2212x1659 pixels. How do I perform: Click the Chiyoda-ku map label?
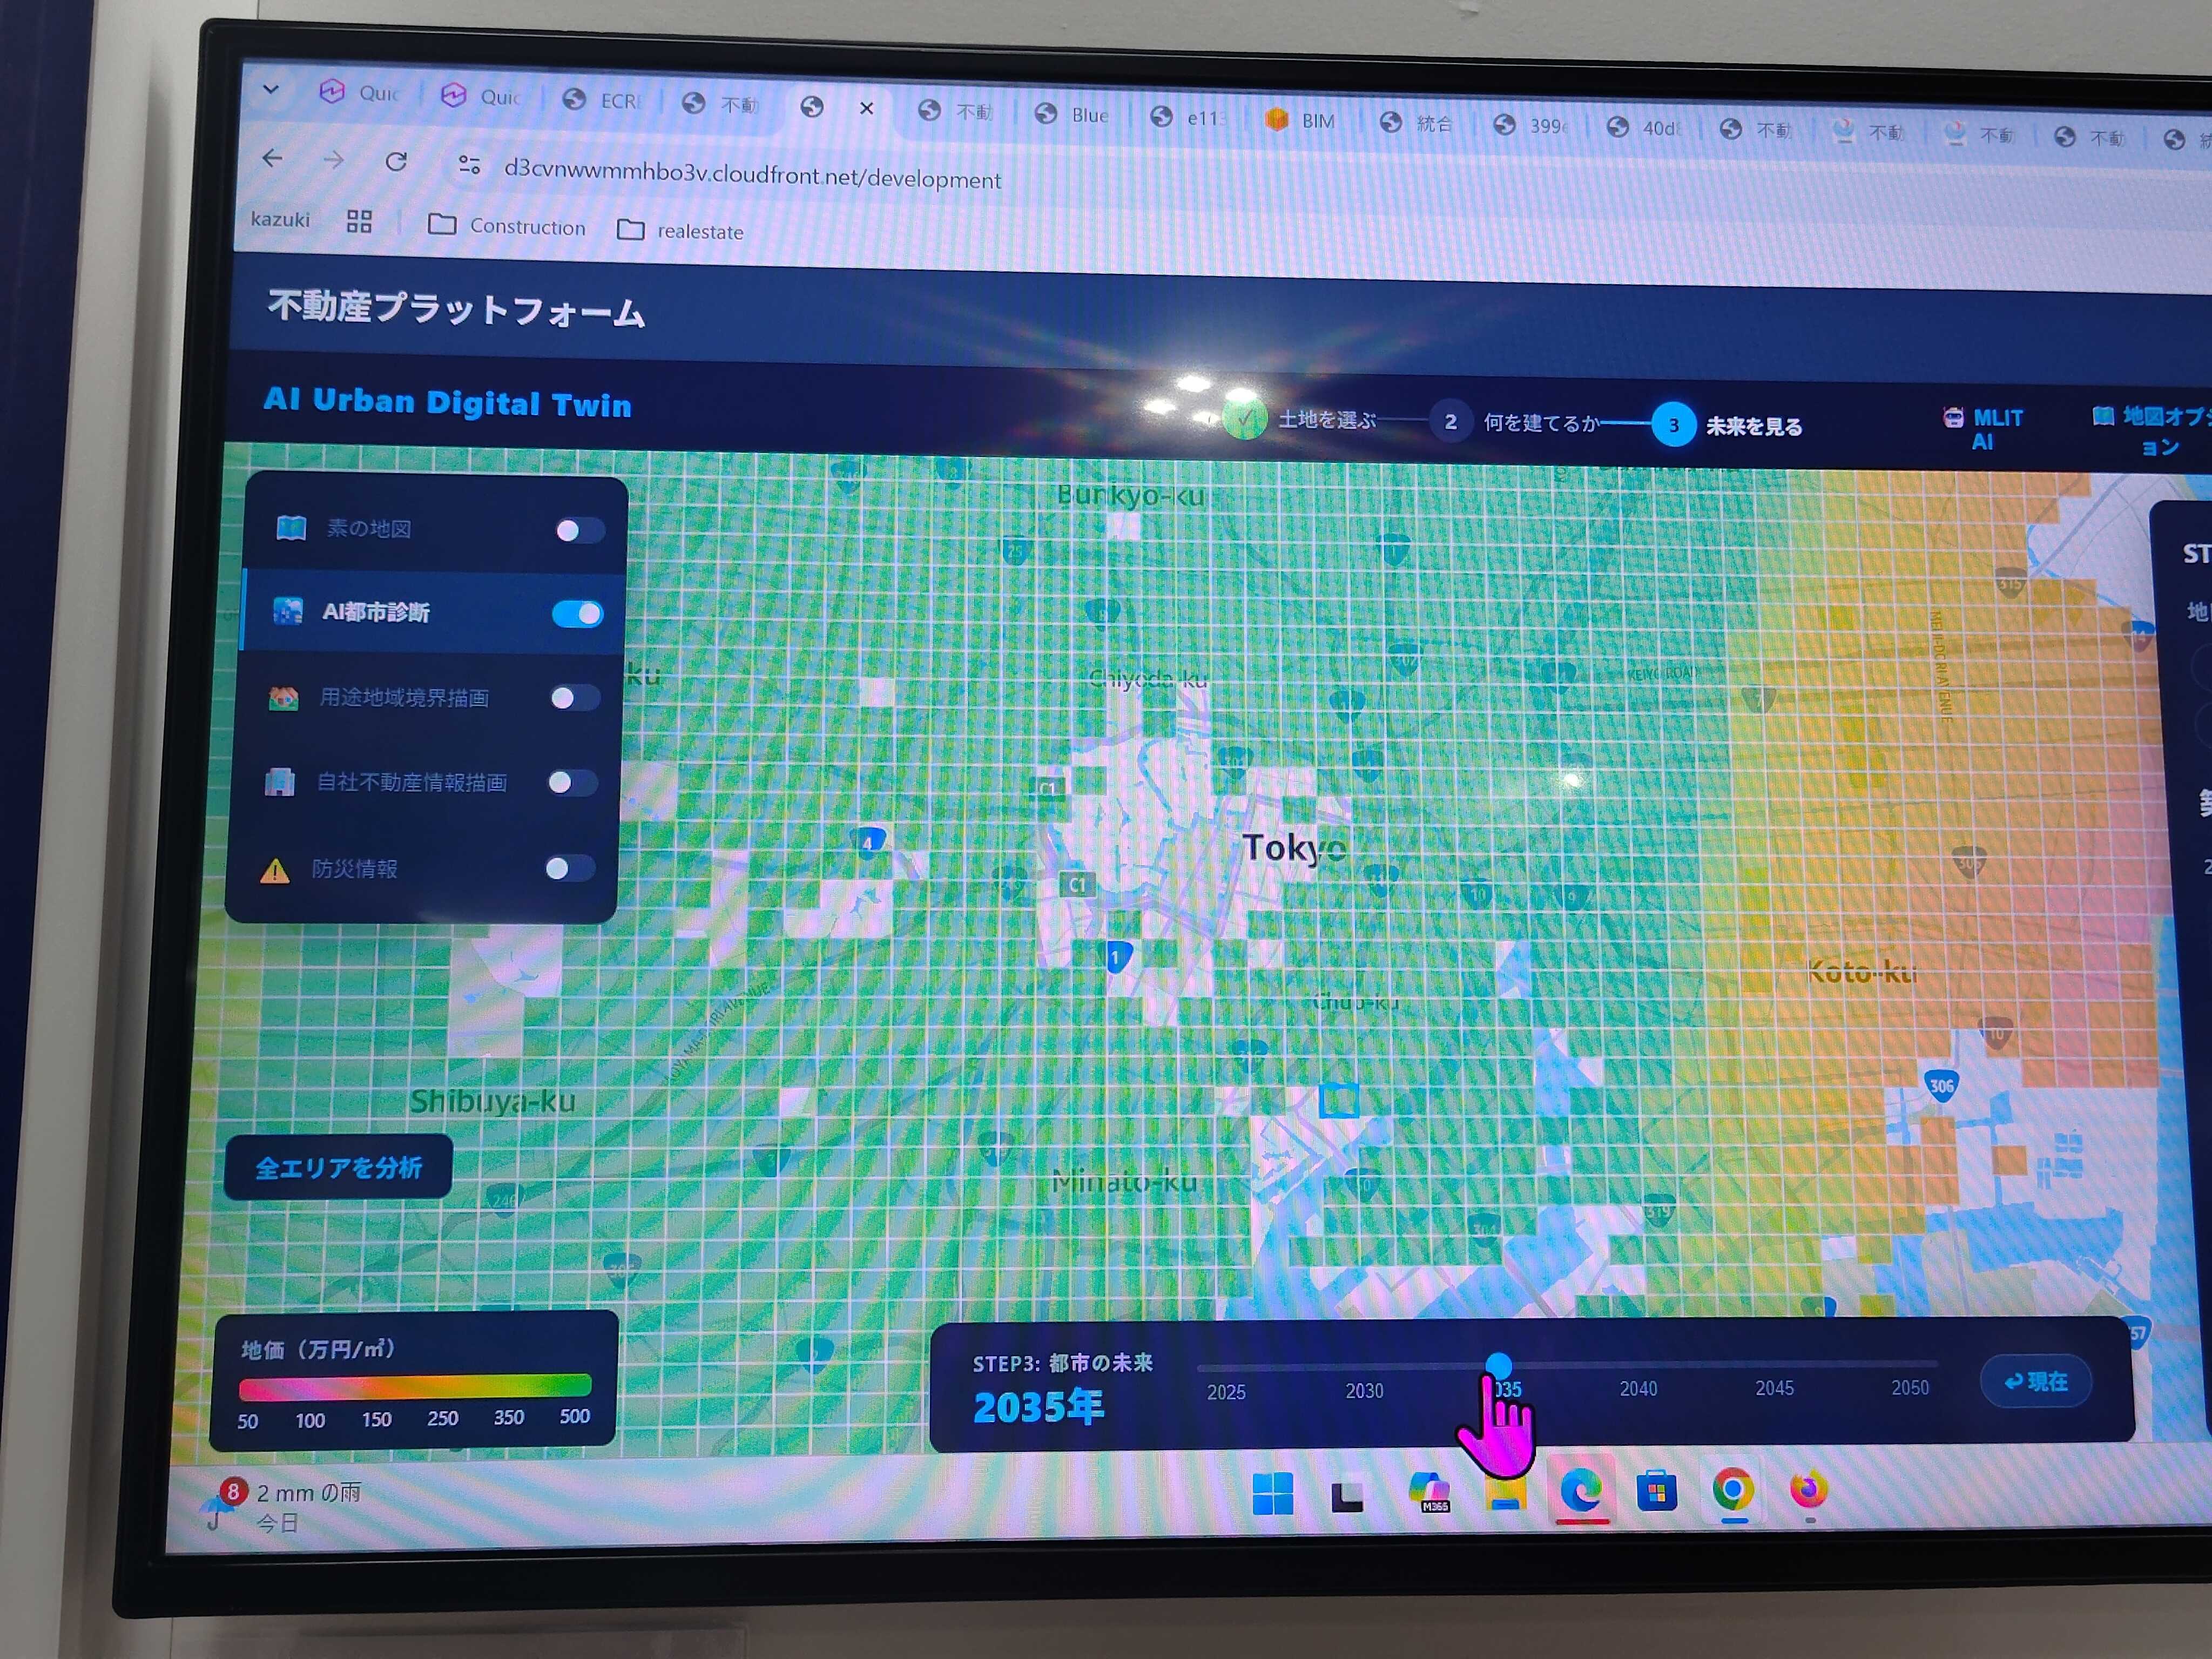(1148, 680)
